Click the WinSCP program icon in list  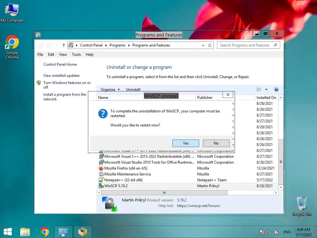click(101, 186)
